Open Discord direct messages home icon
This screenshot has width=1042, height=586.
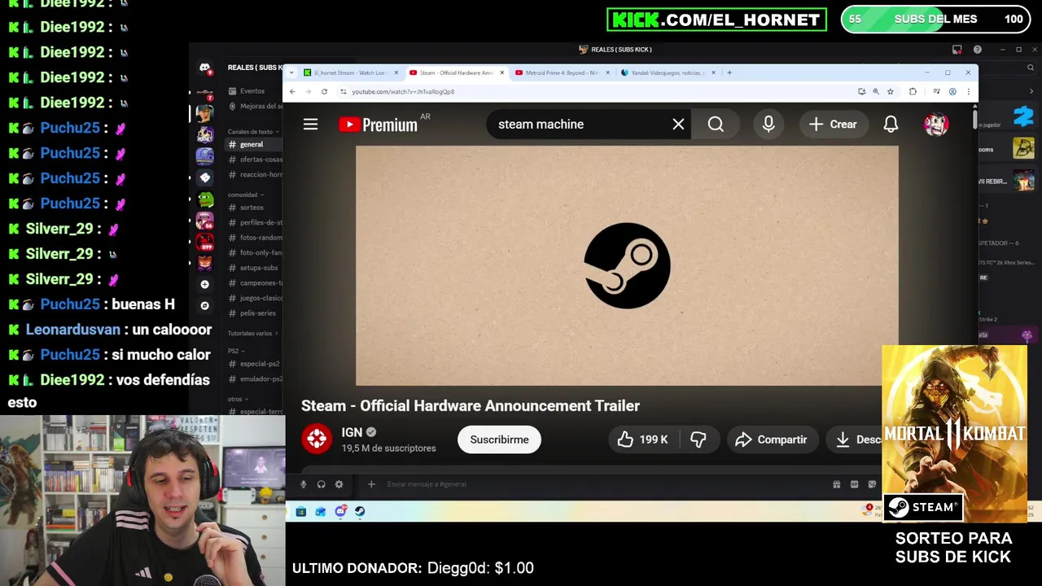(x=204, y=68)
